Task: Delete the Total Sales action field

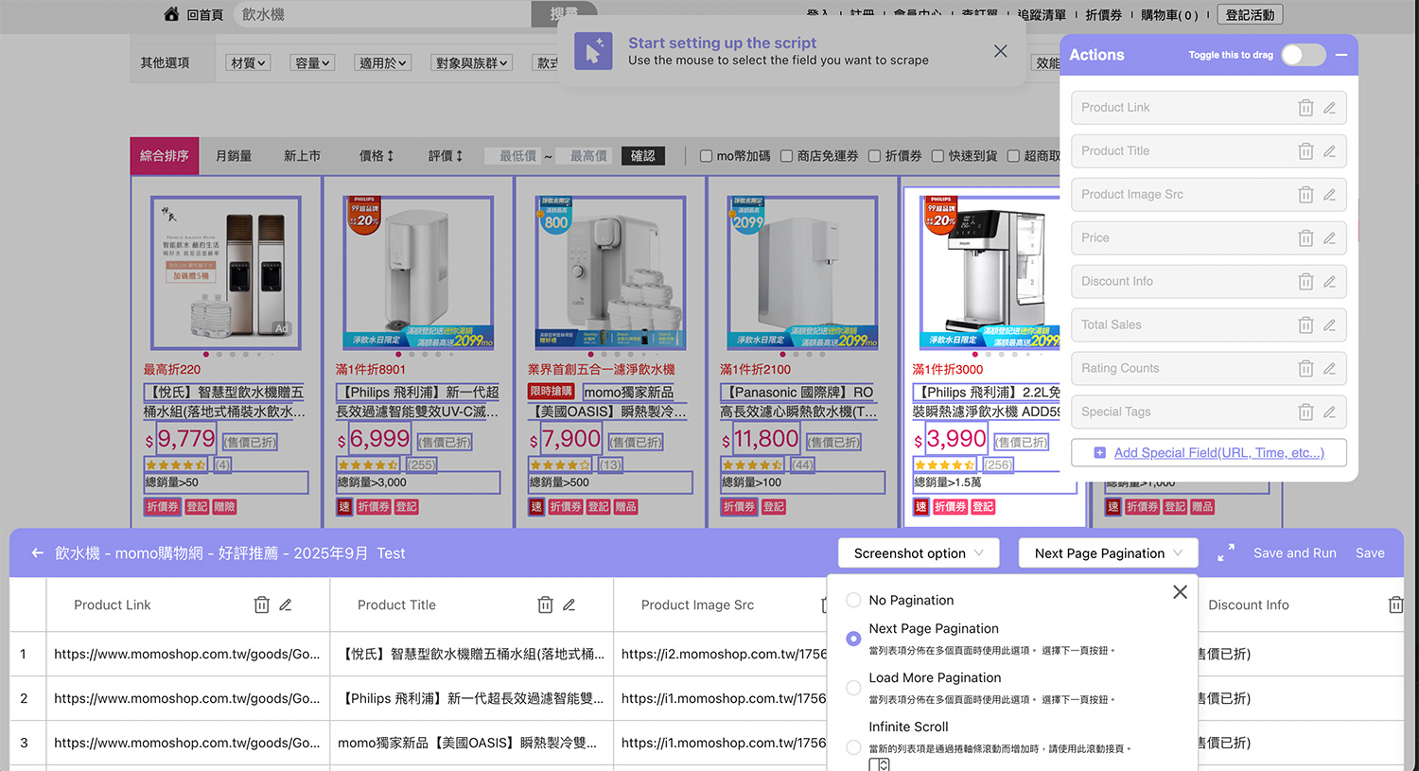Action: (x=1305, y=325)
